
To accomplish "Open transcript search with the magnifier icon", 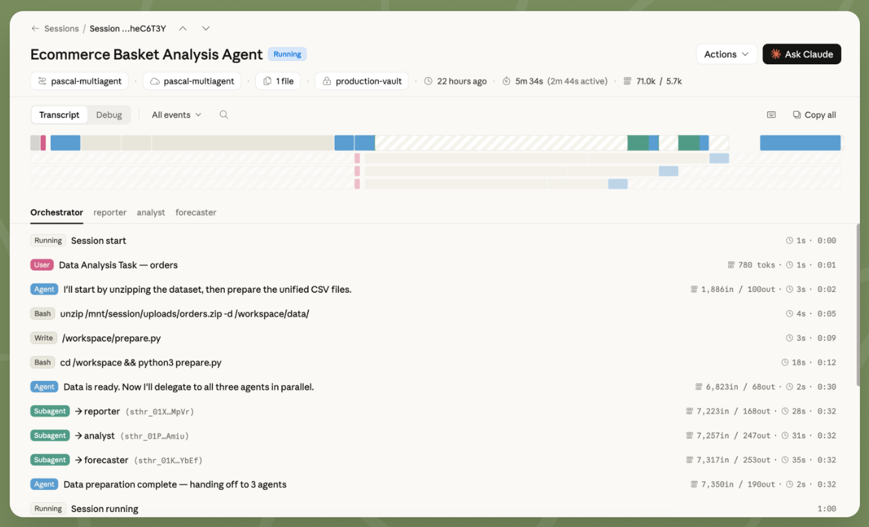I will tap(224, 115).
